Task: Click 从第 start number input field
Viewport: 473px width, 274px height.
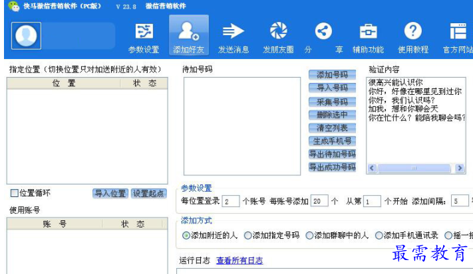Action: point(372,201)
